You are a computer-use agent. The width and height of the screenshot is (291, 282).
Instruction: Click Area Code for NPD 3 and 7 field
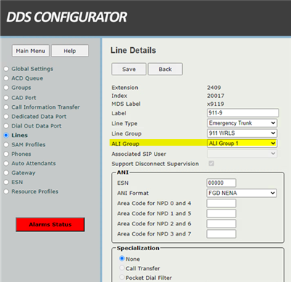(x=221, y=233)
